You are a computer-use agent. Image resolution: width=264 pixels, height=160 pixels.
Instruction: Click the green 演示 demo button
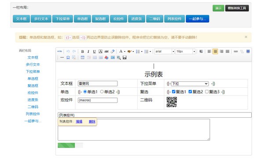click(218, 8)
